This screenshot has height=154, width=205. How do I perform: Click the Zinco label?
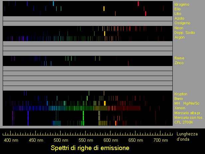pos(179,63)
